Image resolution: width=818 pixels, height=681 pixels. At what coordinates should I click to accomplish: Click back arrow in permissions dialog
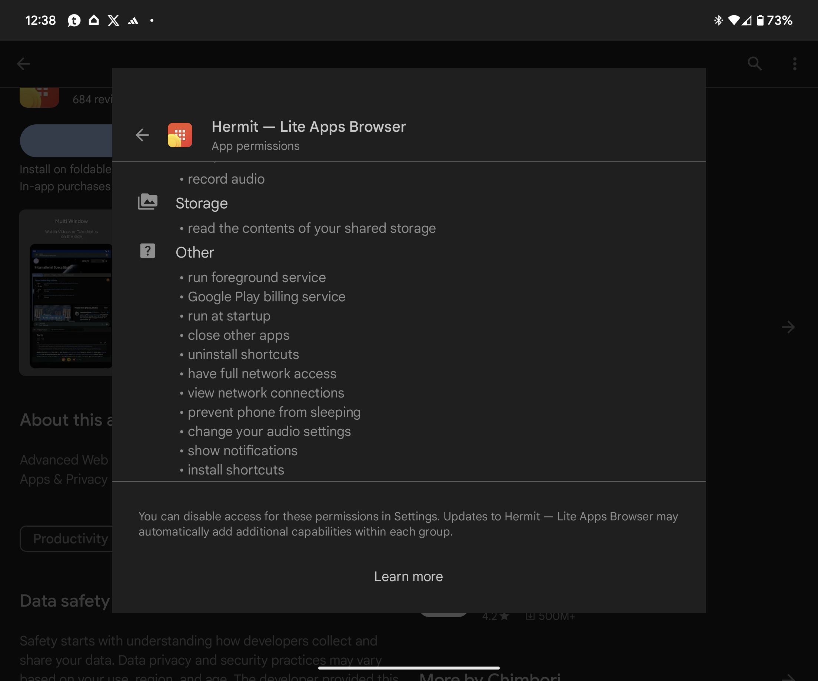tap(142, 135)
